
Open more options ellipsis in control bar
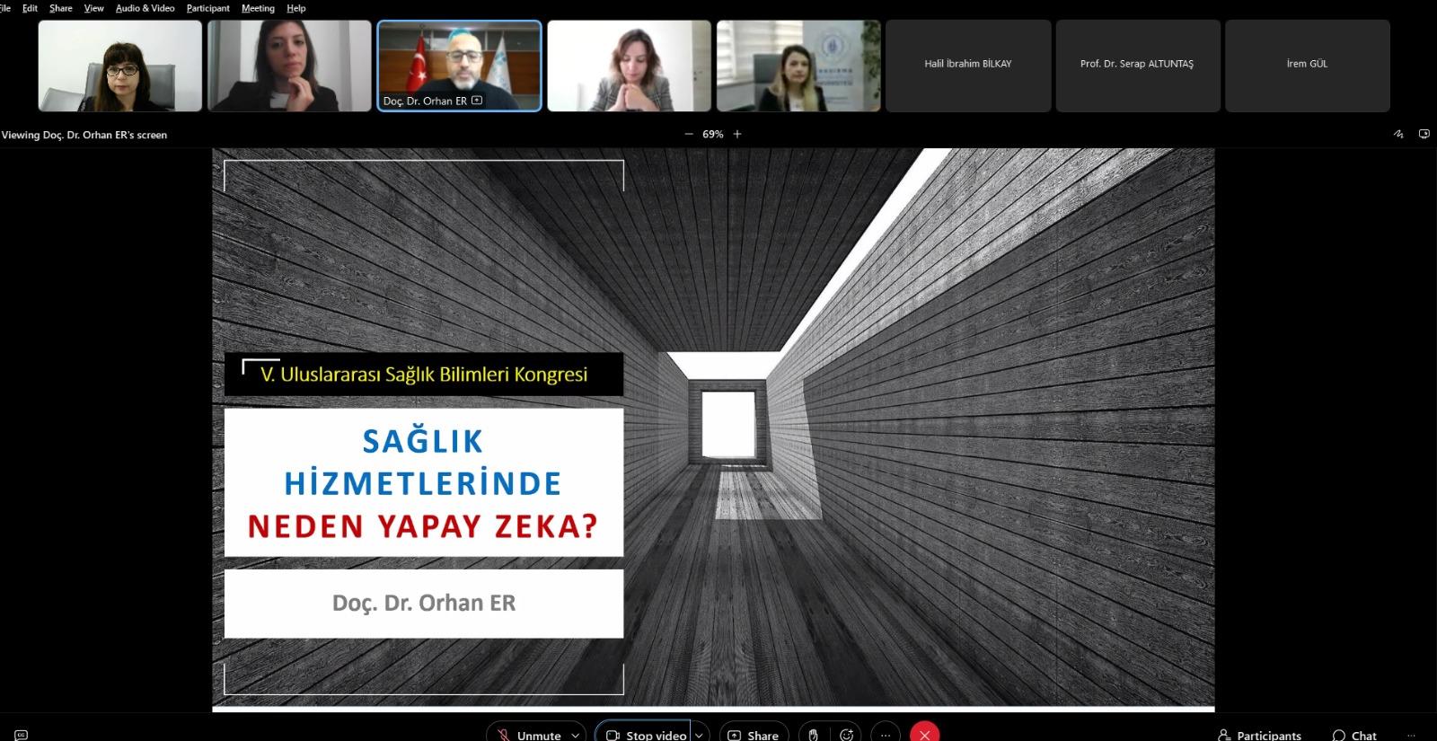(x=886, y=735)
